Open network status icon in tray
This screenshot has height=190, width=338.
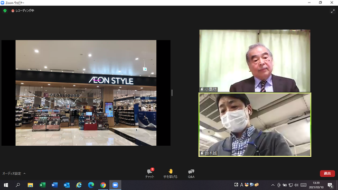290,185
